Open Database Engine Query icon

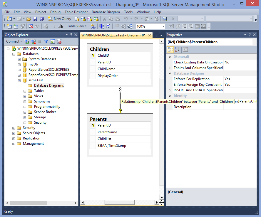point(77,19)
